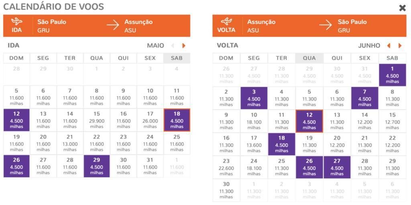Go to next month in IDA calendar
Viewport: 411px width, 205px height.
click(184, 46)
